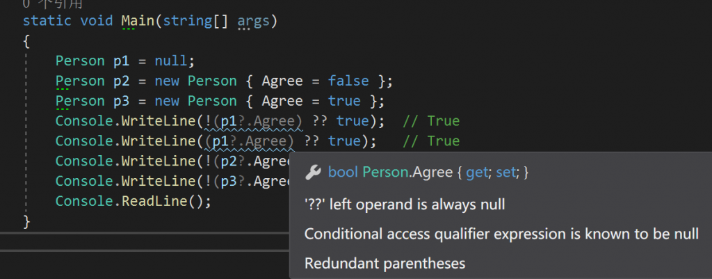The height and width of the screenshot is (279, 712).
Task: Click p1?.Agree in the second WriteLine call
Action: [x=252, y=141]
